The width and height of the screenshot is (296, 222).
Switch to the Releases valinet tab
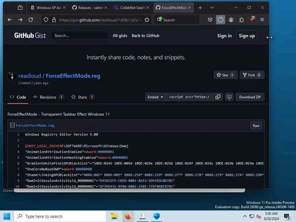(90, 8)
